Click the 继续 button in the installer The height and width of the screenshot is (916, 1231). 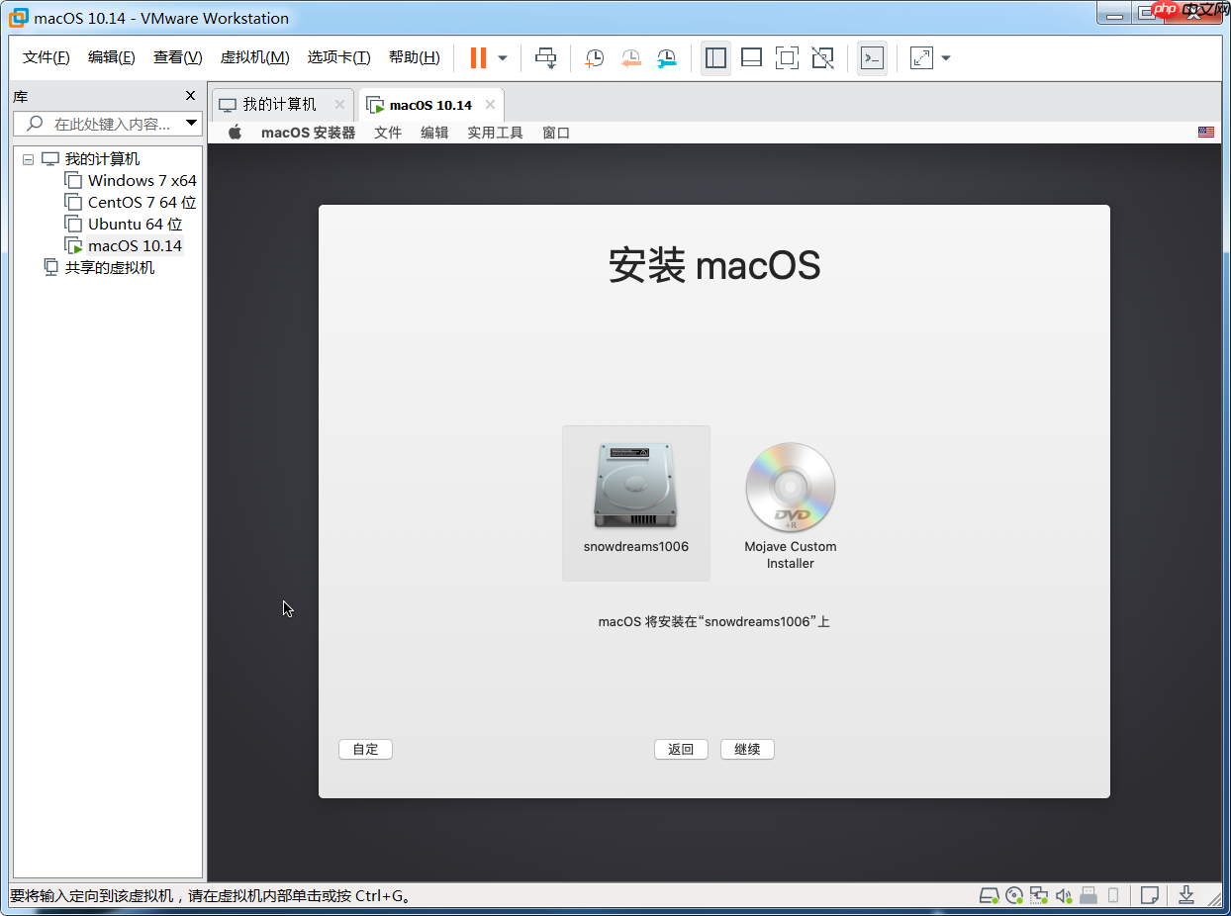click(x=747, y=749)
